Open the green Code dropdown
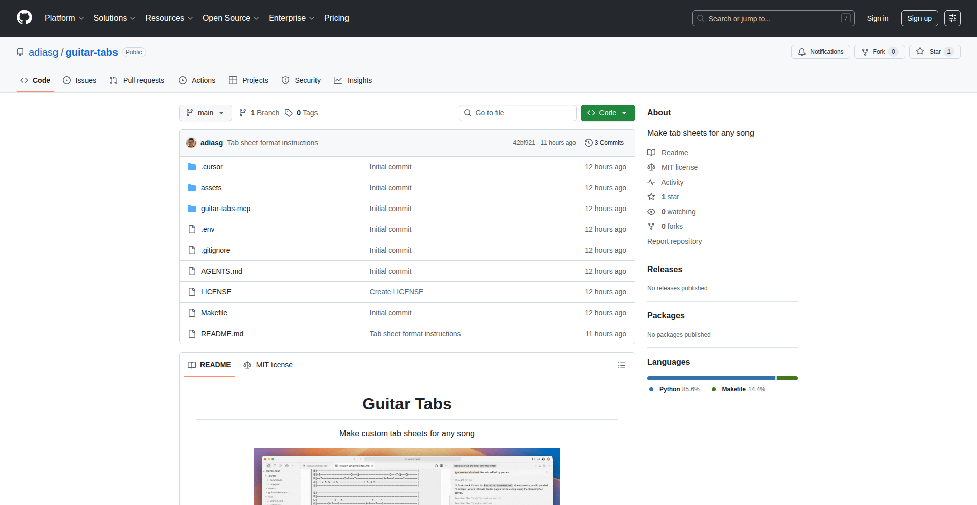The width and height of the screenshot is (977, 505). tap(607, 113)
